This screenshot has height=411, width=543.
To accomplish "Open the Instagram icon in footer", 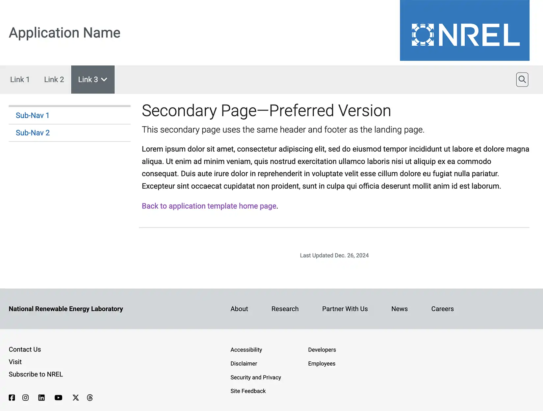I will tap(25, 398).
